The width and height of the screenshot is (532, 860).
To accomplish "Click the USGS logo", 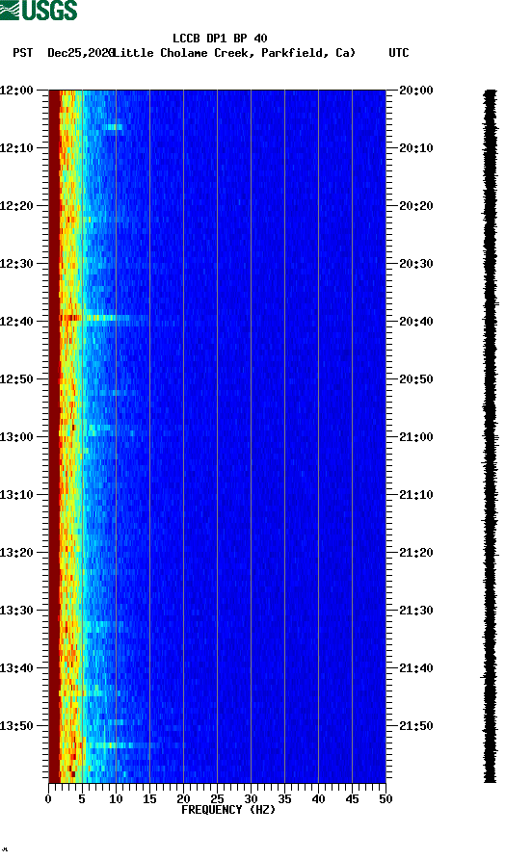I will click(x=39, y=10).
